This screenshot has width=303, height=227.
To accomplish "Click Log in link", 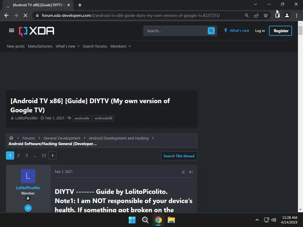I will coord(260,31).
